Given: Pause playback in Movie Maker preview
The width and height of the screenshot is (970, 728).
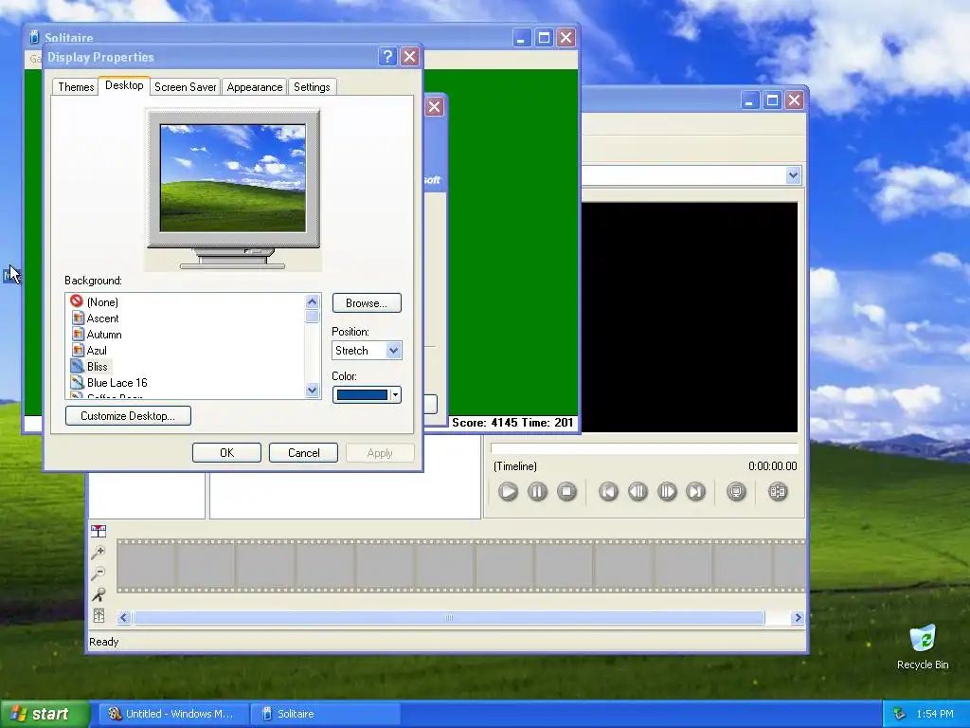Looking at the screenshot, I should (x=537, y=492).
